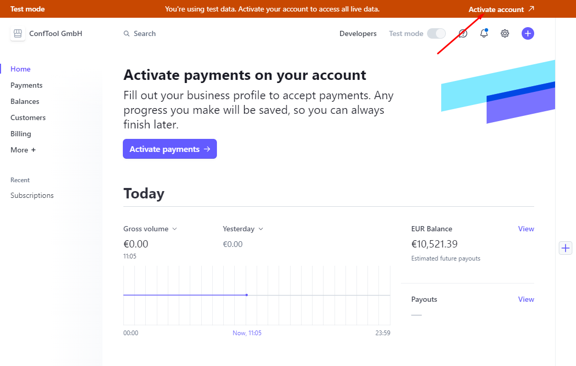This screenshot has height=366, width=576.
Task: Expand the More menu in sidebar
Action: pos(23,150)
